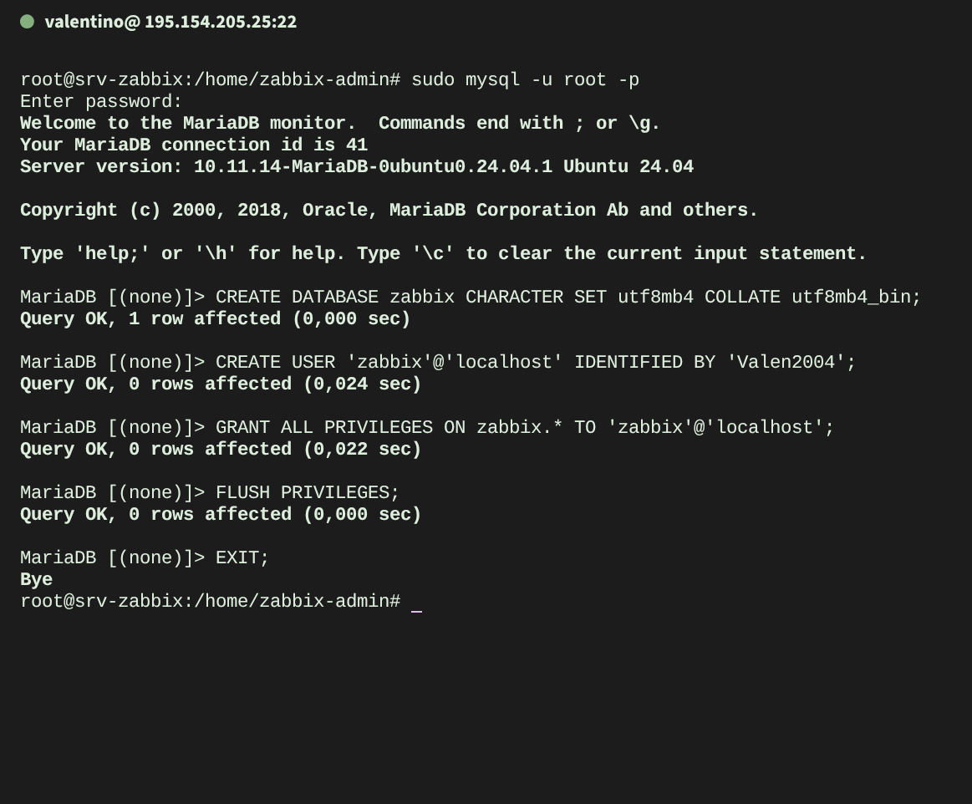Screen dimensions: 972x804
Task: Click the Server version 10.11.14-MariaDB line
Action: tap(357, 166)
